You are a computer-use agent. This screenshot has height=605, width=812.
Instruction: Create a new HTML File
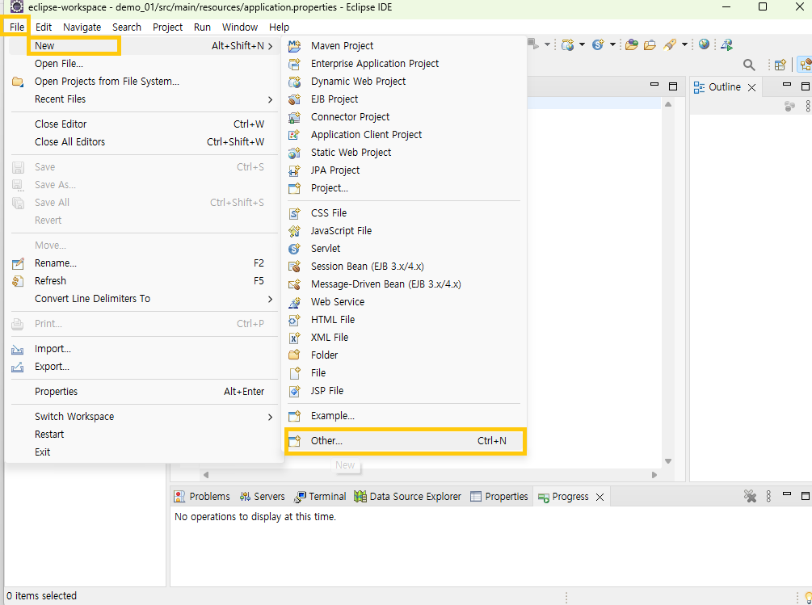point(405,319)
